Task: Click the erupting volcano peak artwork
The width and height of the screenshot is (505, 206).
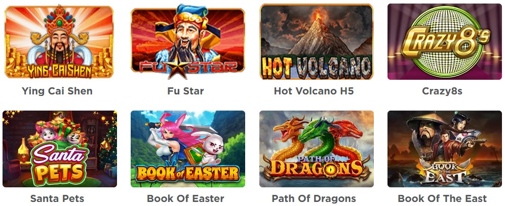Action: (317, 32)
